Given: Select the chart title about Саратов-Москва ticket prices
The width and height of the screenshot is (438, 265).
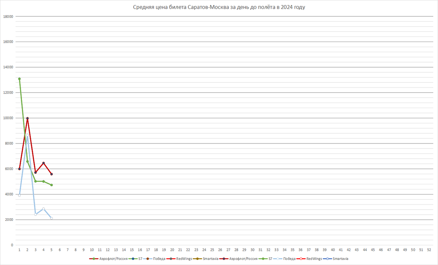Looking at the screenshot, I should tap(219, 8).
